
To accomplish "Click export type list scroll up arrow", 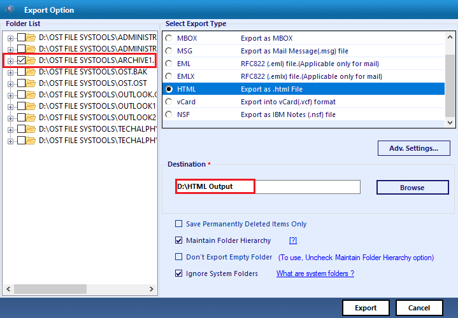I will [x=450, y=37].
